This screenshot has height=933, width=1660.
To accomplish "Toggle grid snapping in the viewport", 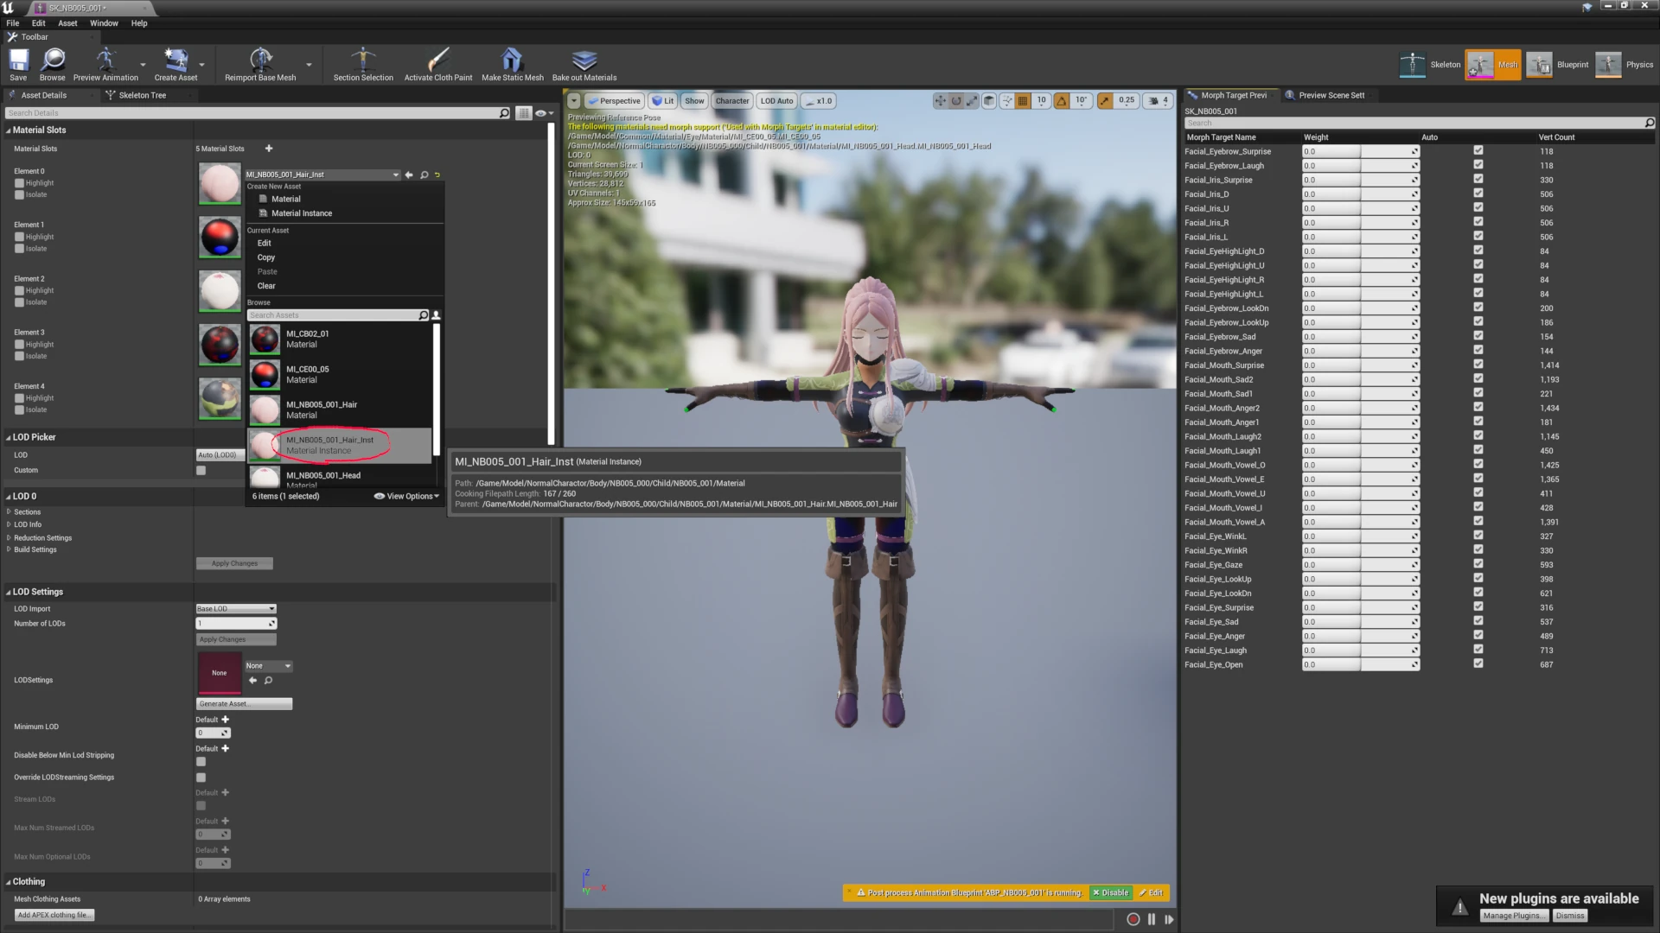I will coord(1023,101).
